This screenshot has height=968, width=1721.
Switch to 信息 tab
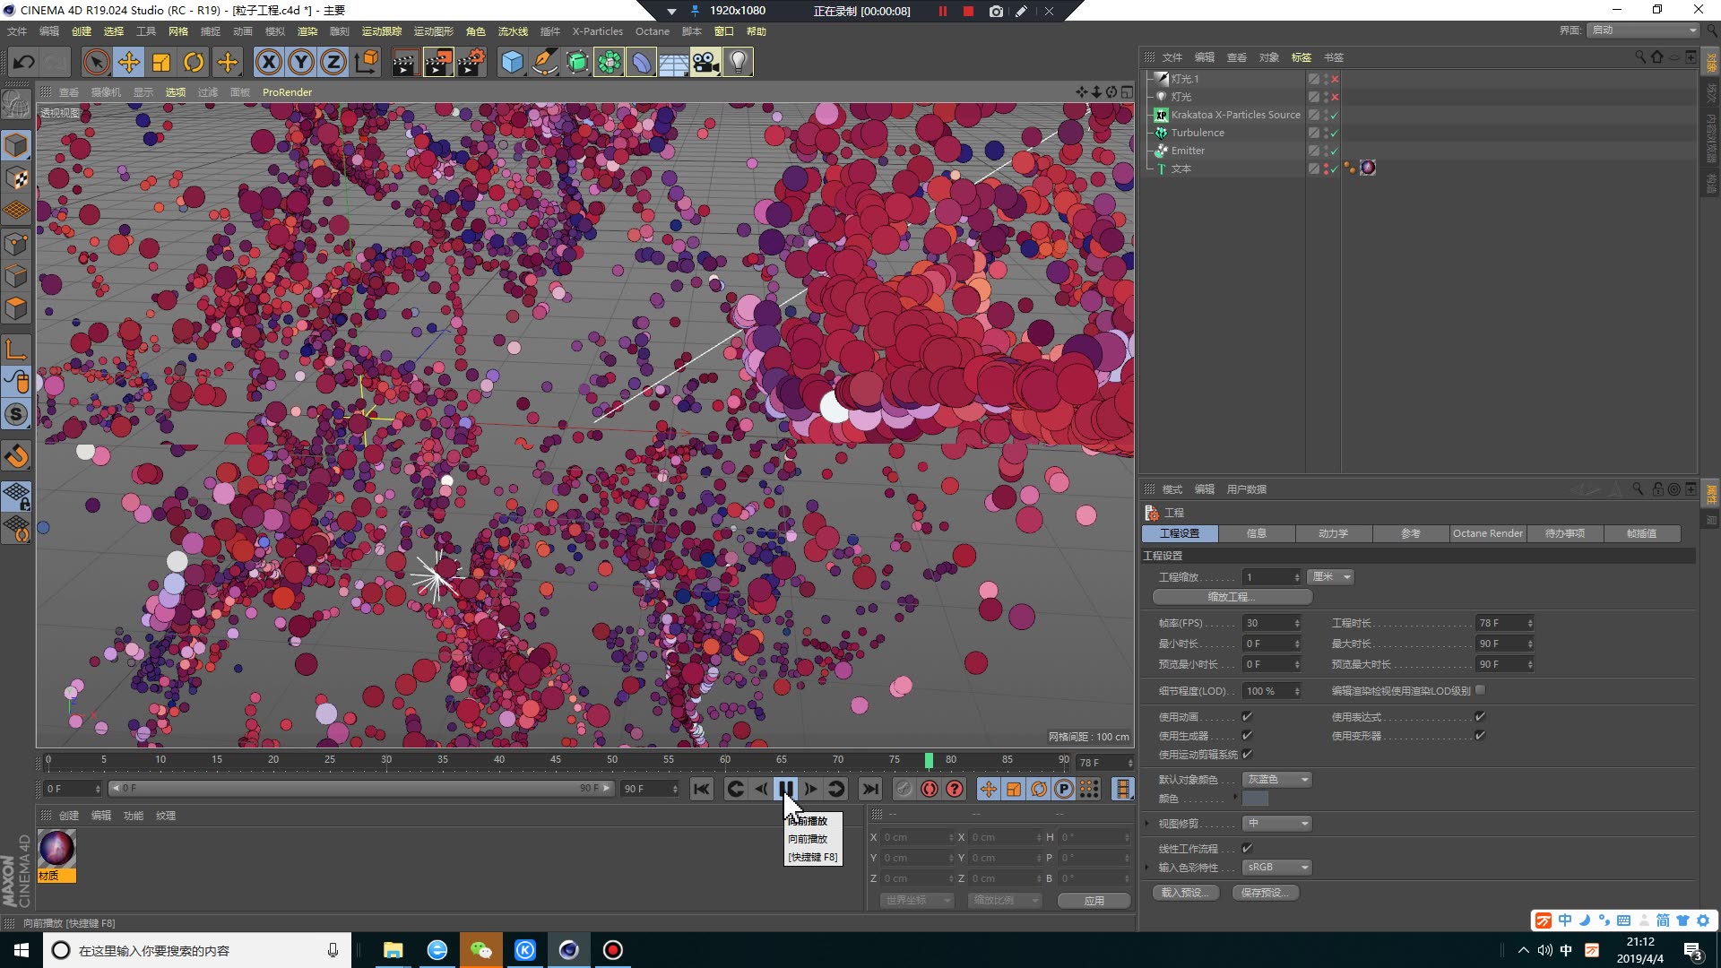(1256, 533)
